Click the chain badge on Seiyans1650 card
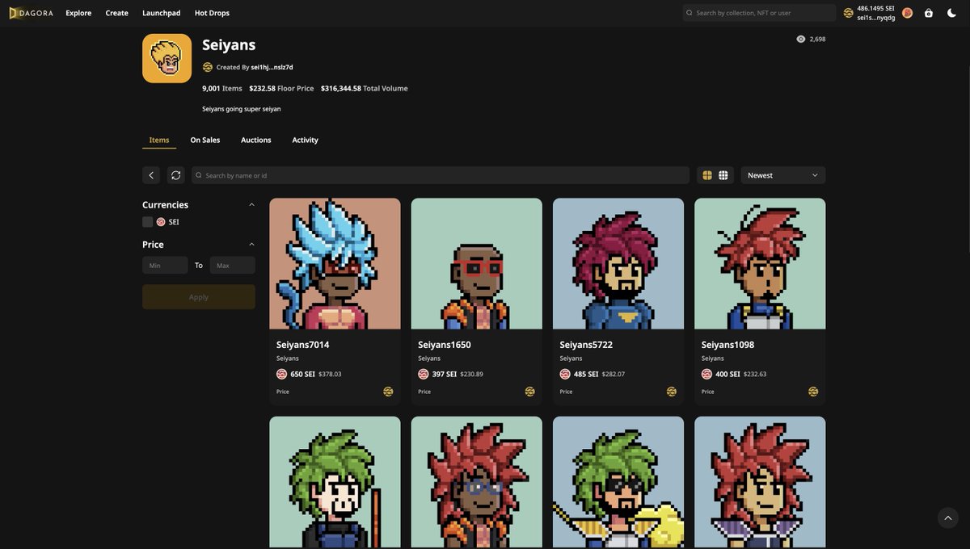This screenshot has width=970, height=549. tap(530, 392)
